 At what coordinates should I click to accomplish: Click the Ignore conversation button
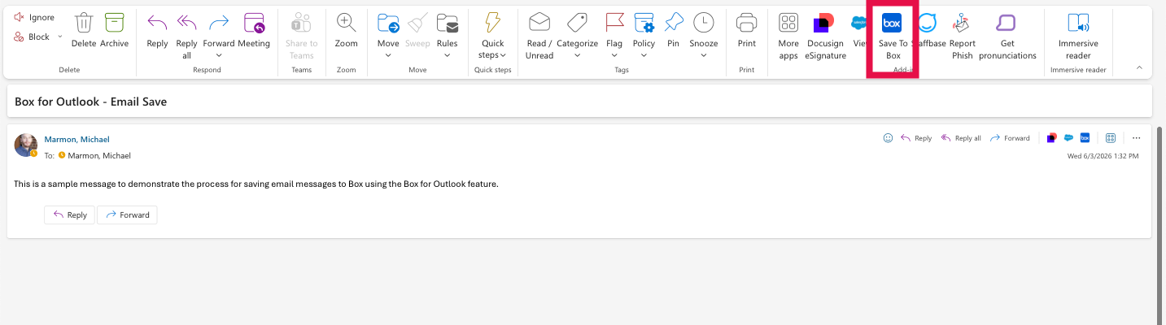[x=34, y=17]
